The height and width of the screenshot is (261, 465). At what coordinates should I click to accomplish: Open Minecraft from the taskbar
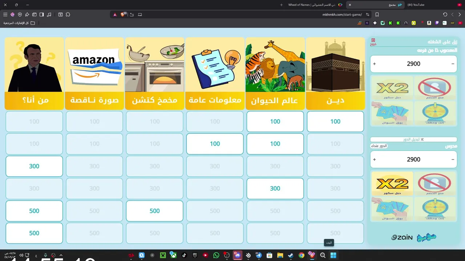coord(163,255)
